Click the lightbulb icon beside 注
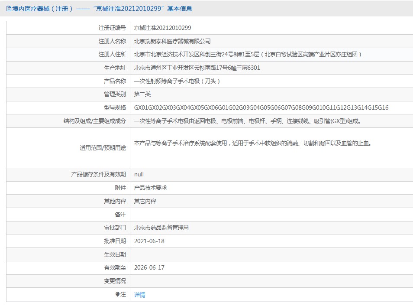Viewport: 413px width, 306px height. pos(117,295)
